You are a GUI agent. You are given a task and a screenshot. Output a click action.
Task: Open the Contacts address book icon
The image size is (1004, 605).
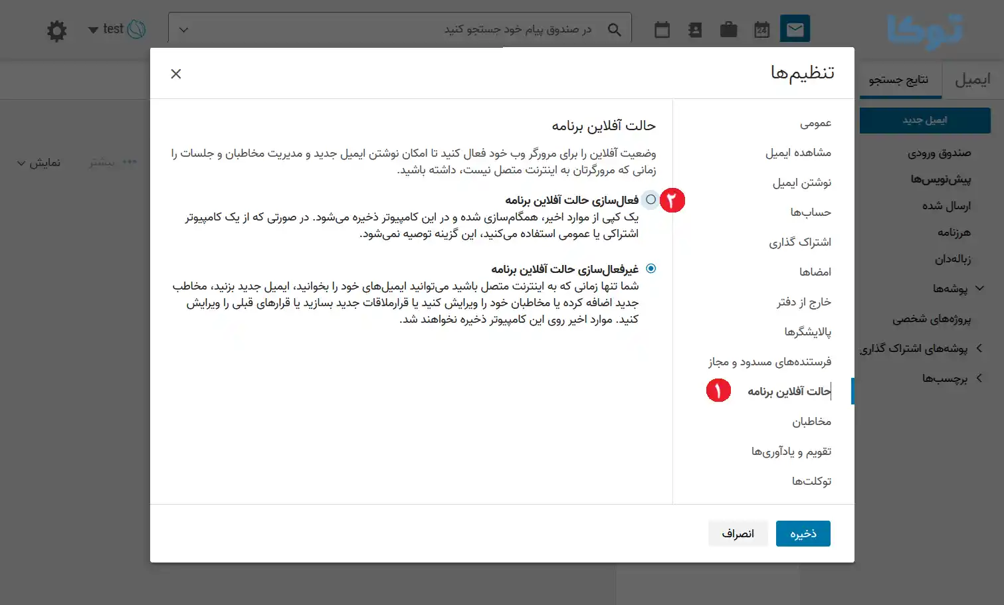click(695, 29)
